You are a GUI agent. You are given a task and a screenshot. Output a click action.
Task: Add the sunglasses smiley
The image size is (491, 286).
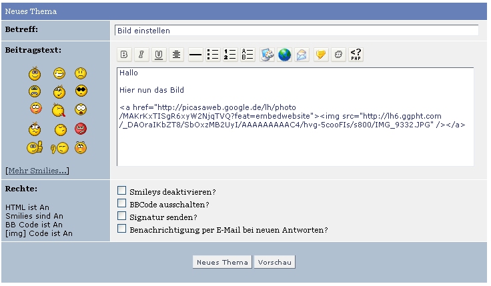[81, 91]
